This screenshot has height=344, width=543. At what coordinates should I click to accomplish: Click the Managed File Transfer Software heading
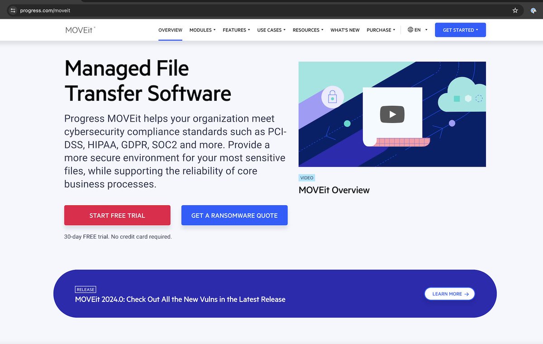[x=148, y=81]
